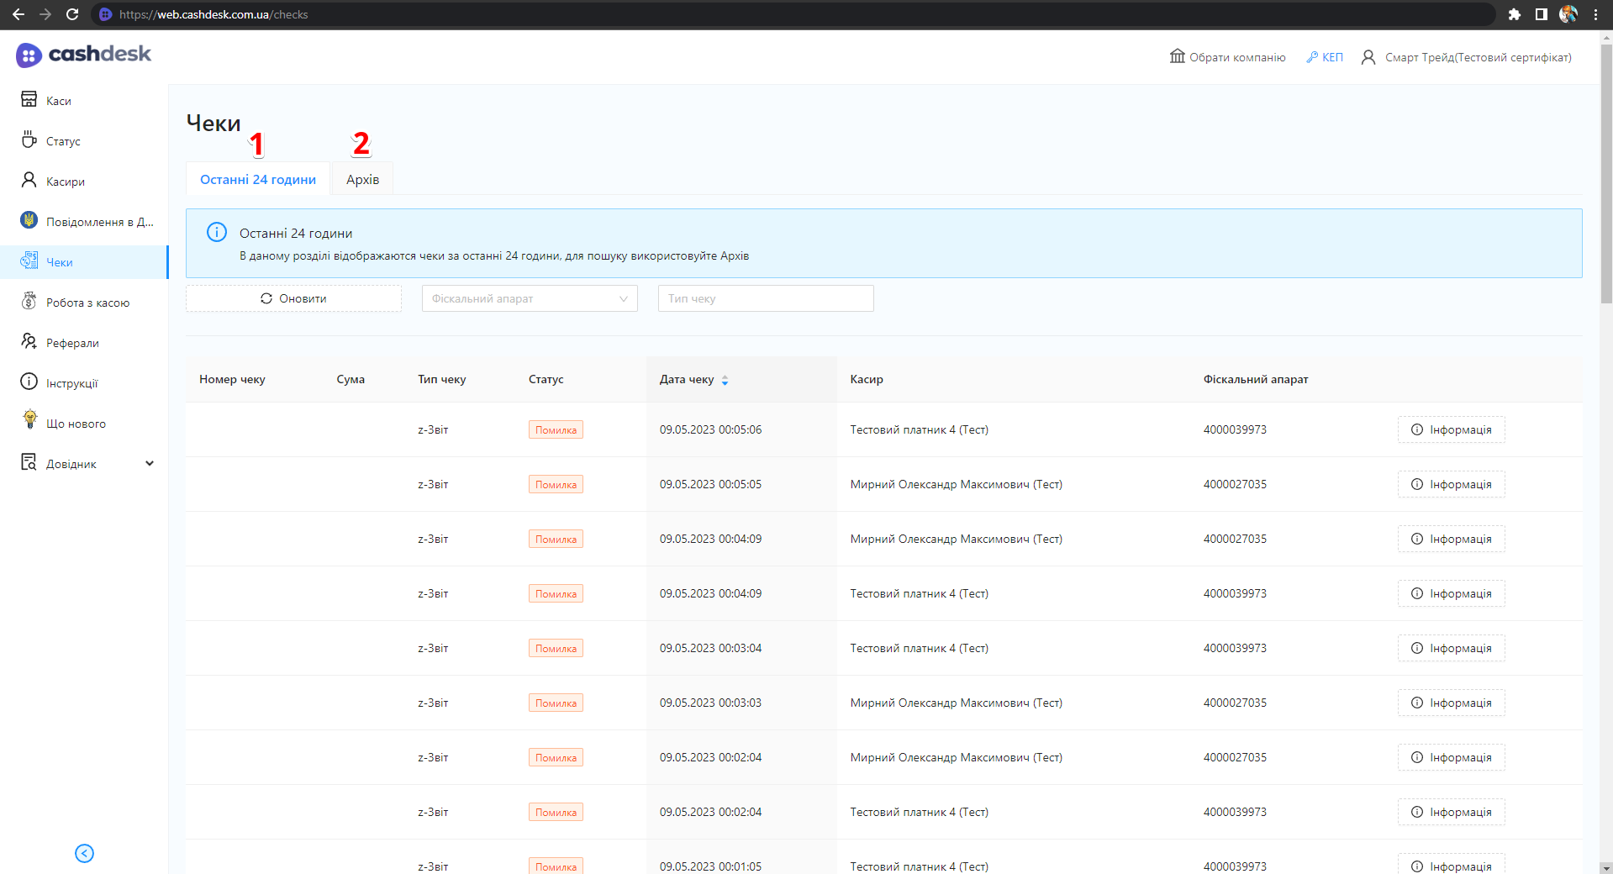Click the Оновити refresh button
1613x874 pixels.
point(293,298)
